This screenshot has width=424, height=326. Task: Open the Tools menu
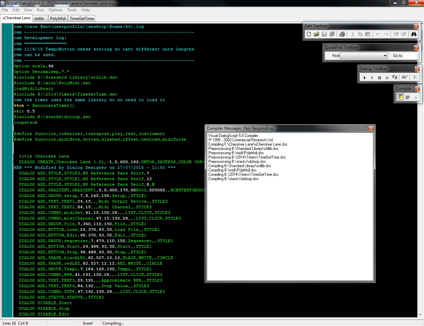[x=72, y=10]
